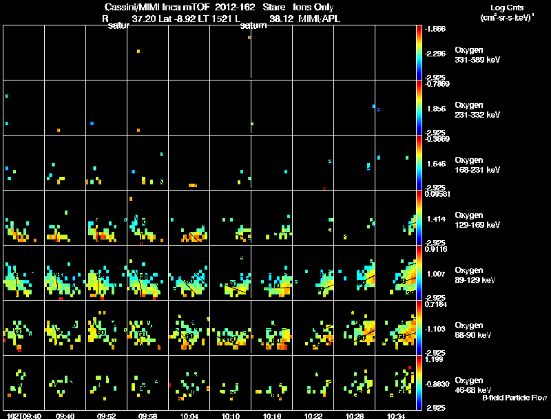Viewport: 551px width, 419px height.
Task: Click the 10:34 time axis marker
Action: (395, 416)
